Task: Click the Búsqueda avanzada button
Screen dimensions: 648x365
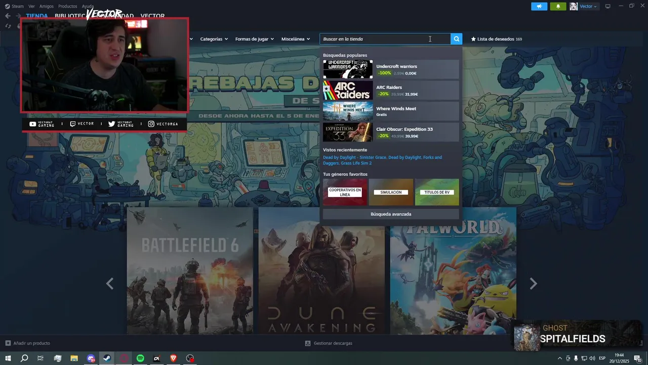Action: [391, 214]
